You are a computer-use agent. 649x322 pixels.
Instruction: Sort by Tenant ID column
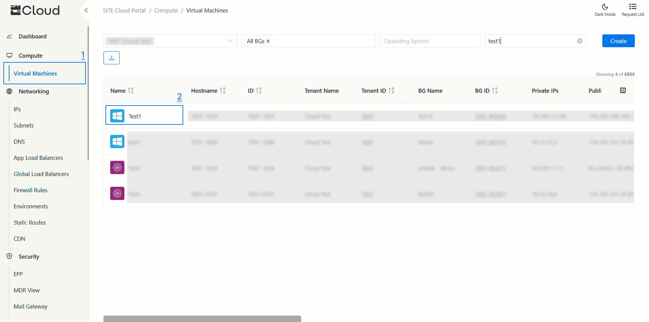[x=391, y=91]
